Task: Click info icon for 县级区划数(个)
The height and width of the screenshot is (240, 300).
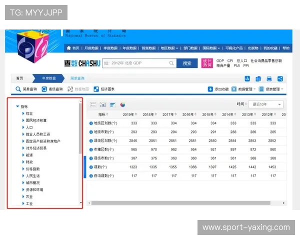Action: 91,141
